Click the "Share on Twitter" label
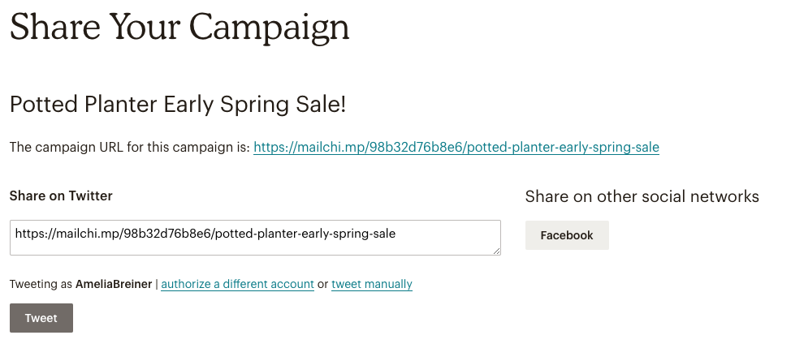Image resolution: width=791 pixels, height=361 pixels. tap(61, 196)
